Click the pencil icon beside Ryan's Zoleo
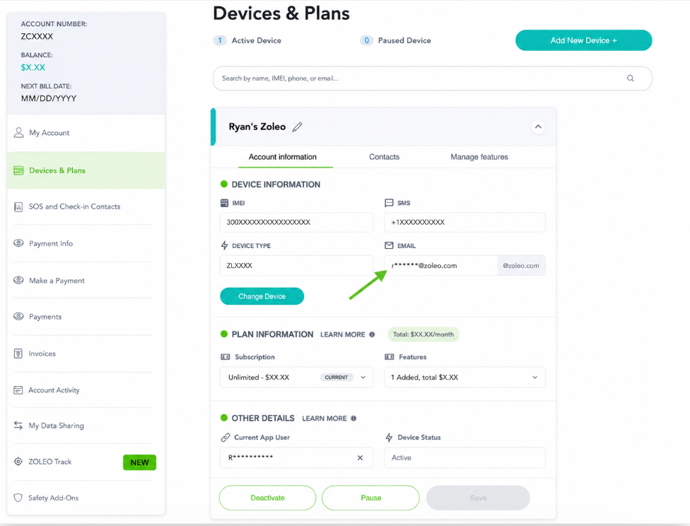 (x=298, y=127)
